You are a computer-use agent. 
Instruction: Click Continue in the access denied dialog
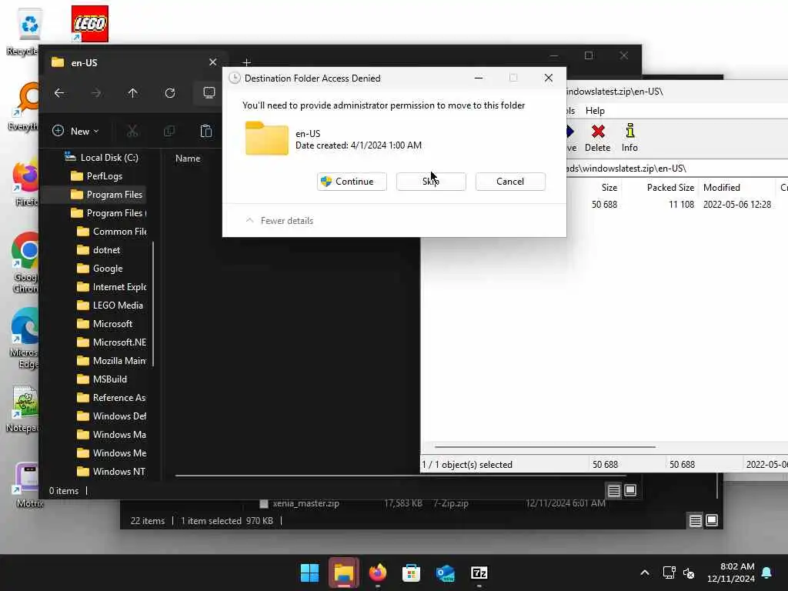tap(352, 182)
